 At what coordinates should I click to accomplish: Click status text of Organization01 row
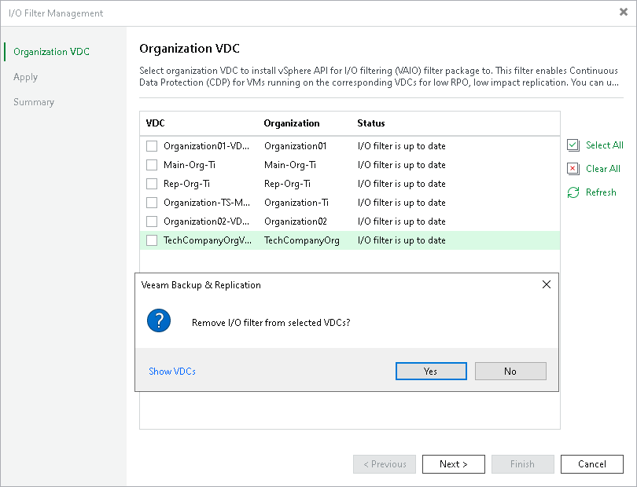coord(402,146)
